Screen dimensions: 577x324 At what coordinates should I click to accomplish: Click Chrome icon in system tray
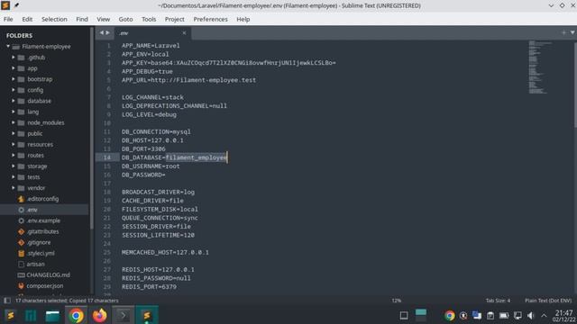(449, 316)
